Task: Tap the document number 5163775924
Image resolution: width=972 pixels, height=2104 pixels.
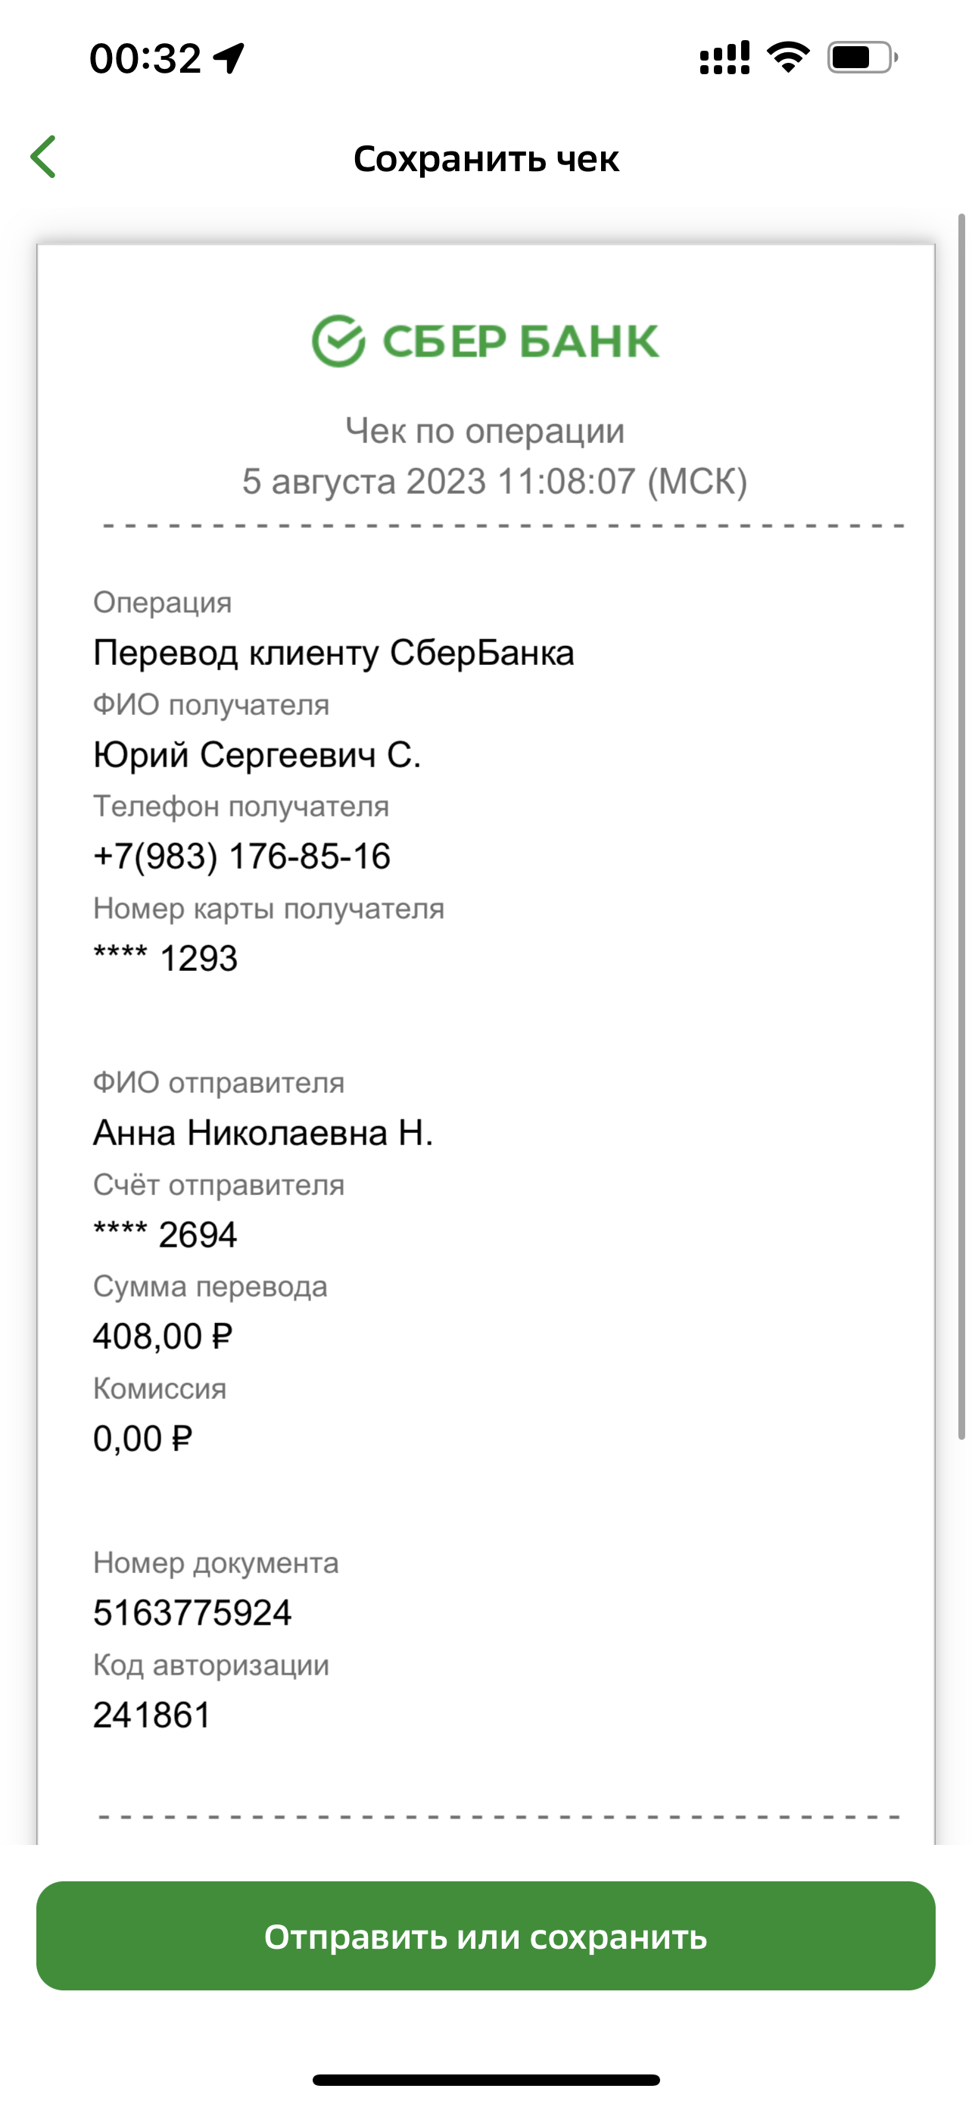Action: coord(192,1613)
